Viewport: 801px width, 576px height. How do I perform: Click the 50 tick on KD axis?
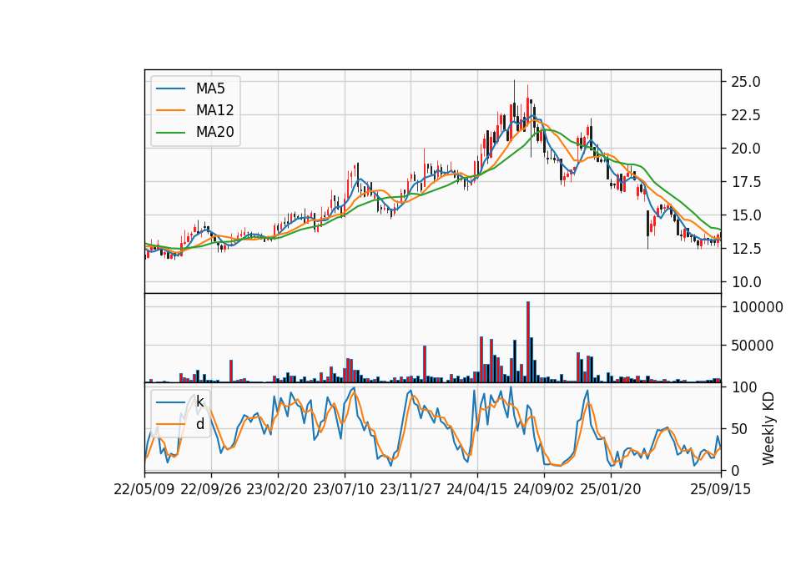coord(739,429)
